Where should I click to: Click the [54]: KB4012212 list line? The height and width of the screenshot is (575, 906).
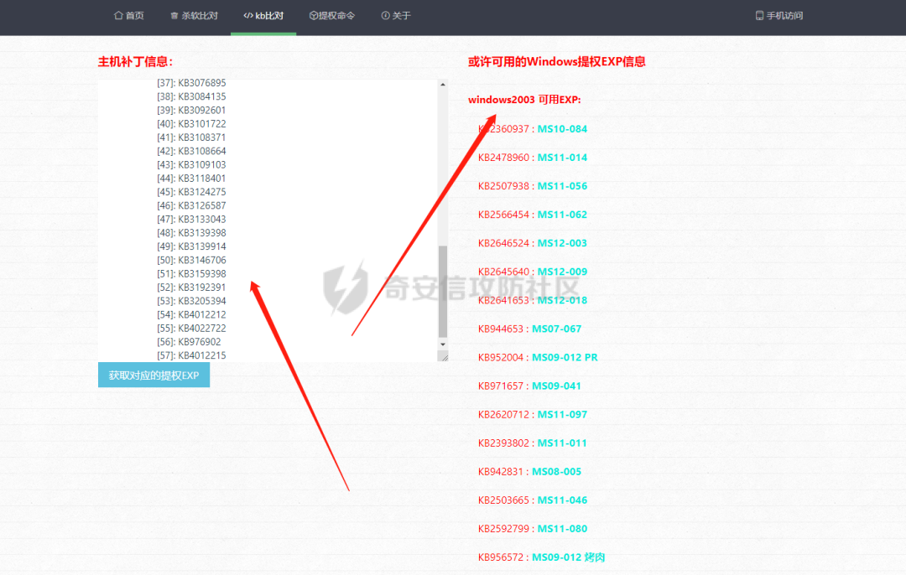191,314
